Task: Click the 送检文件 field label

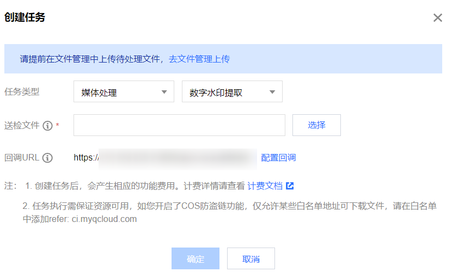Action: tap(22, 125)
